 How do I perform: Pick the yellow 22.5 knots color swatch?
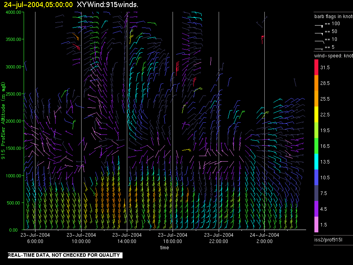click(316, 114)
